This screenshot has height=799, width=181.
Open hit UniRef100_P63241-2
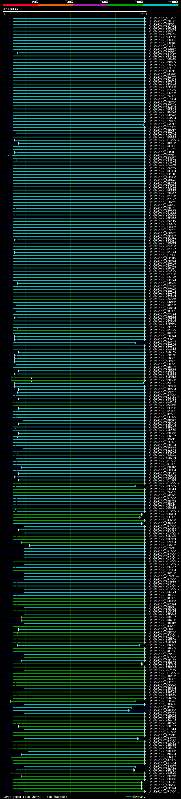coord(164,576)
